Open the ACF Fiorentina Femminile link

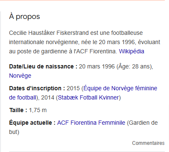[x=91, y=123]
